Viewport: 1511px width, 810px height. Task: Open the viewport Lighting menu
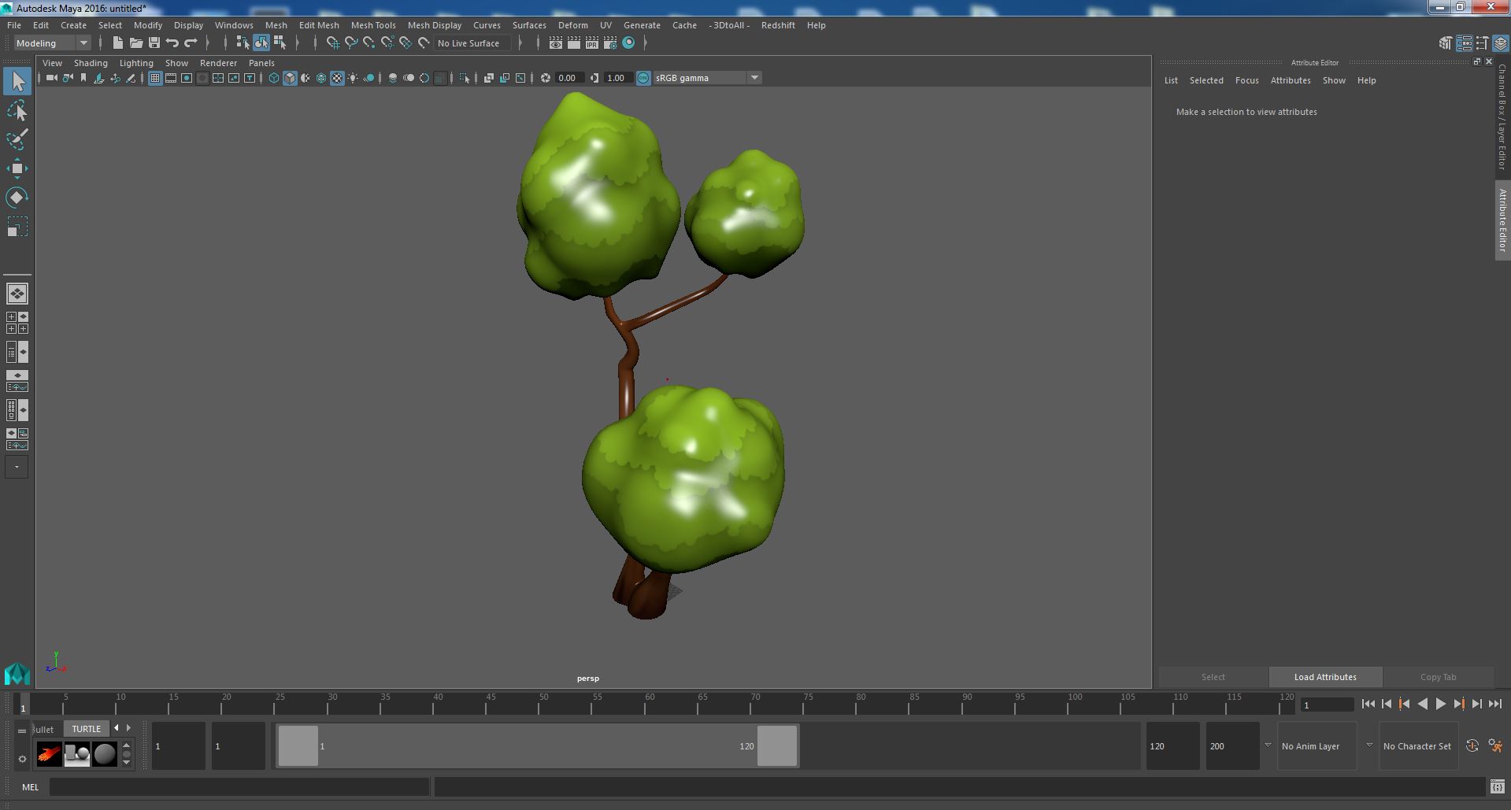[x=136, y=63]
